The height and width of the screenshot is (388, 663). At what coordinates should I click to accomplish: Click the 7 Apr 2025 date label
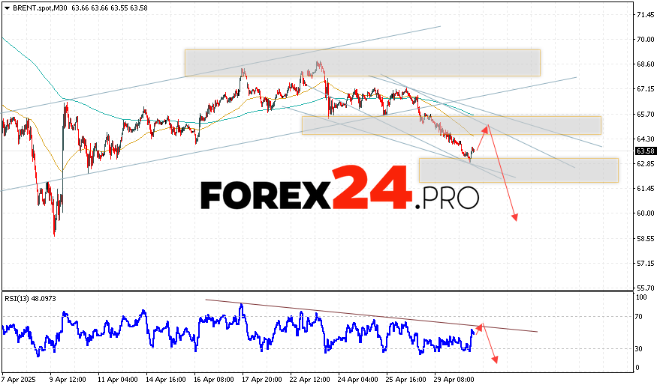[19, 379]
